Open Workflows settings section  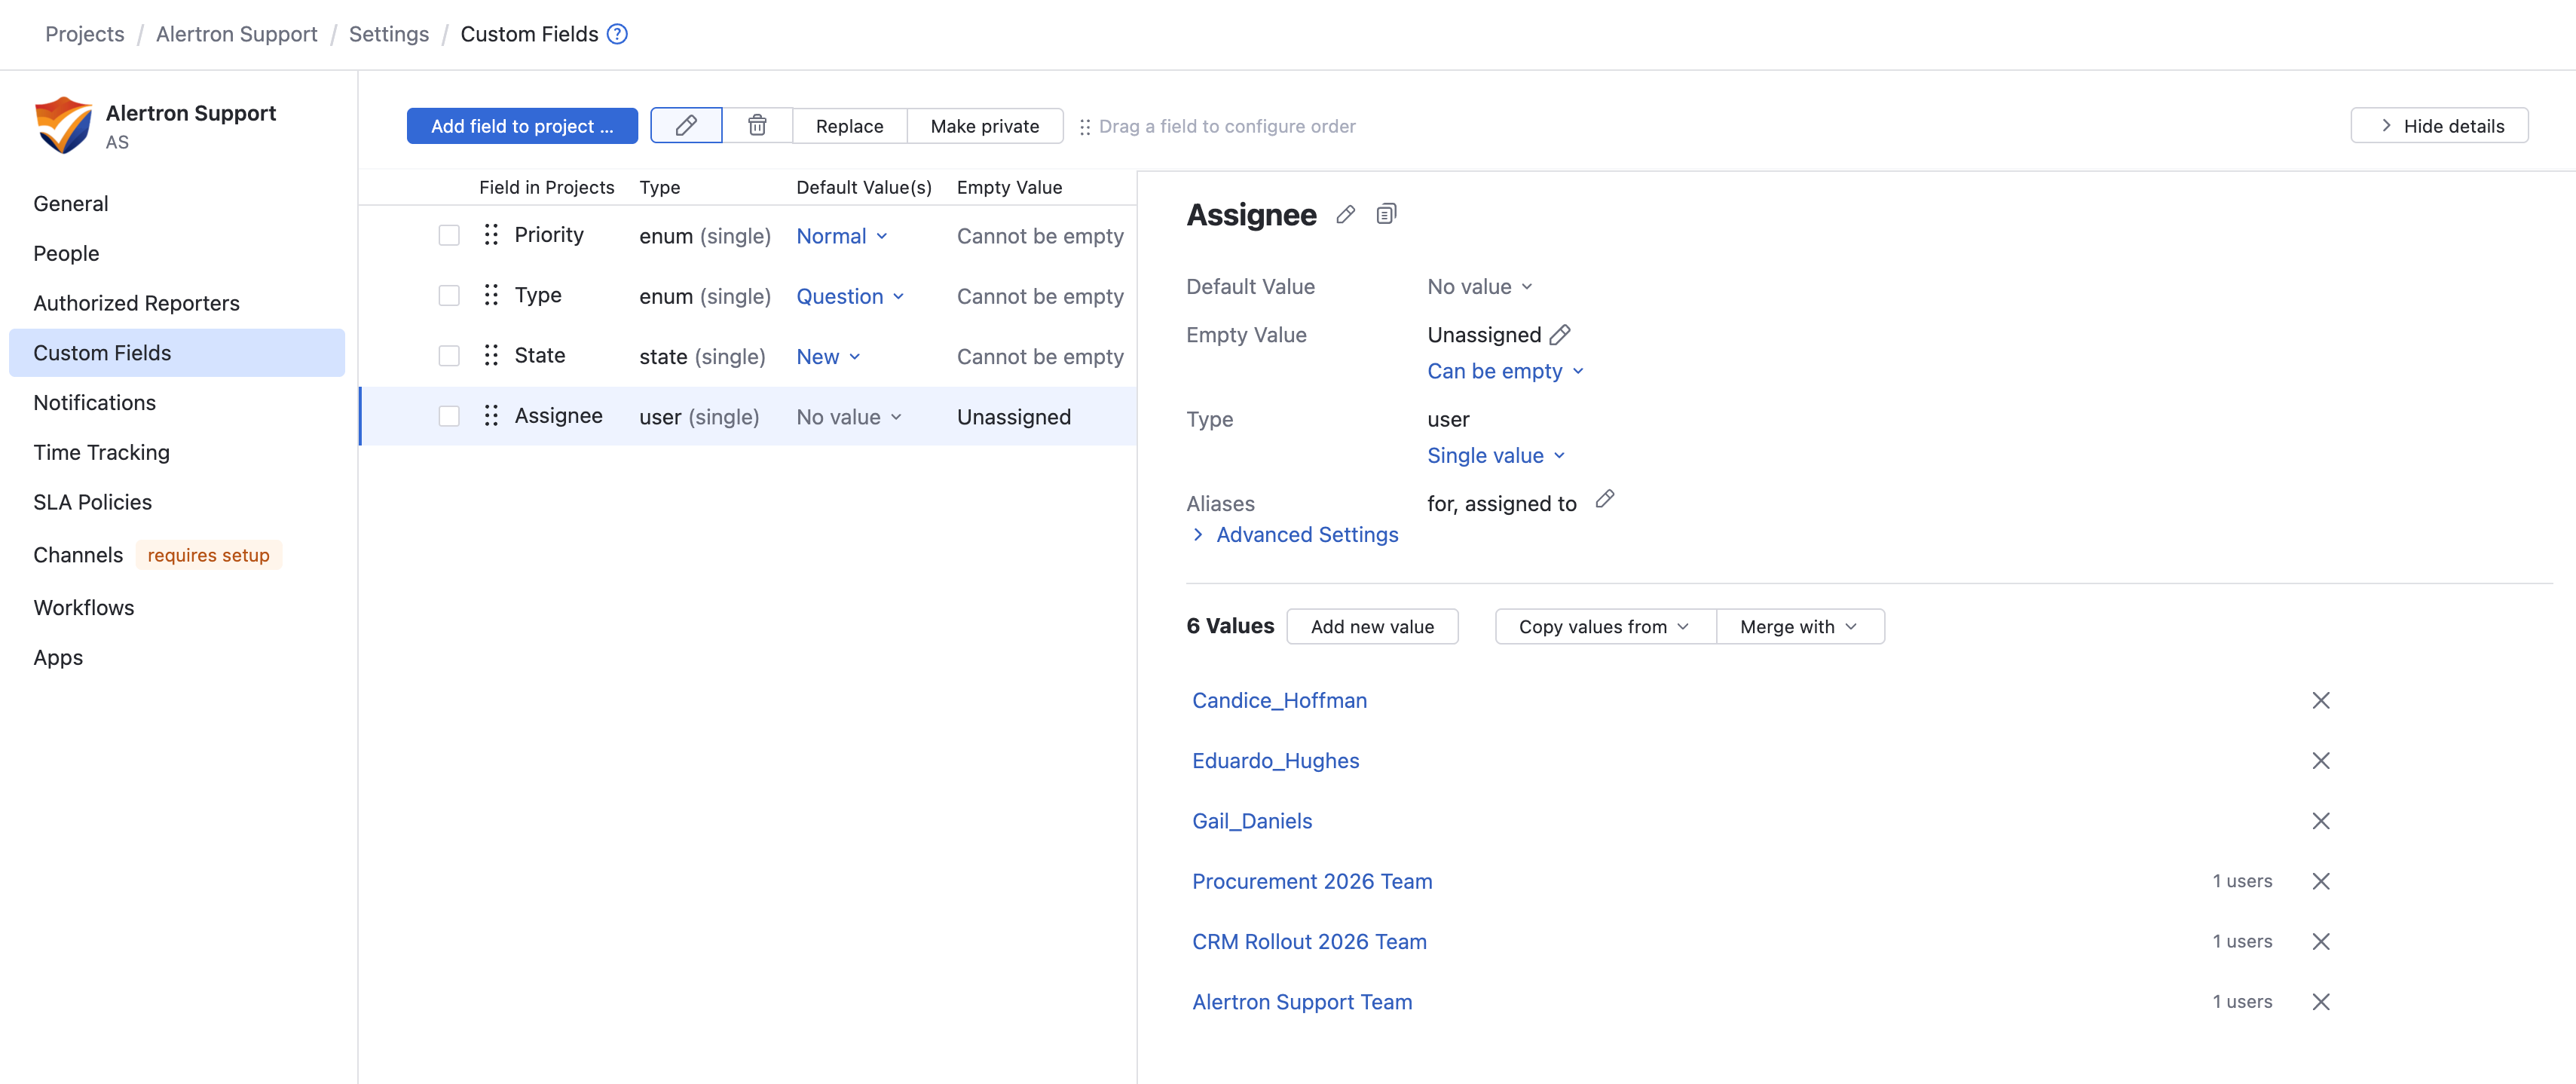click(84, 608)
